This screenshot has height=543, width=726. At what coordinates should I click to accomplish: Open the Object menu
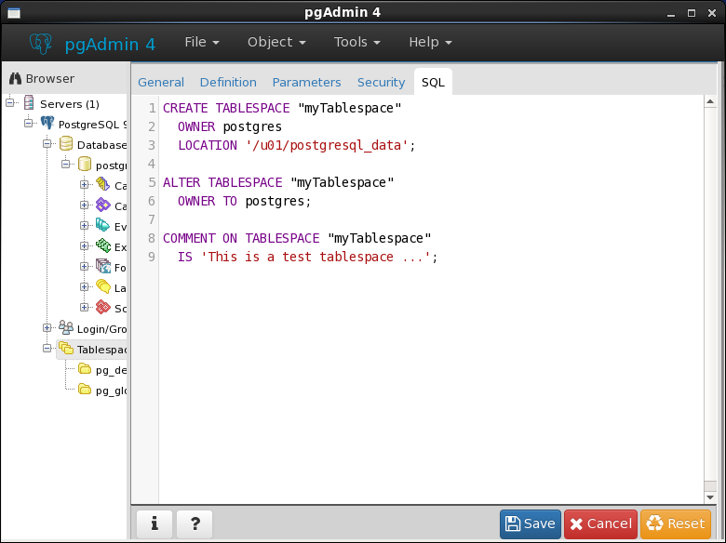point(276,42)
